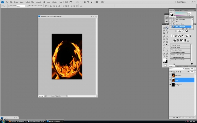Expand Channel Mixer Presets
The height and width of the screenshot is (123, 197).
(171, 57)
